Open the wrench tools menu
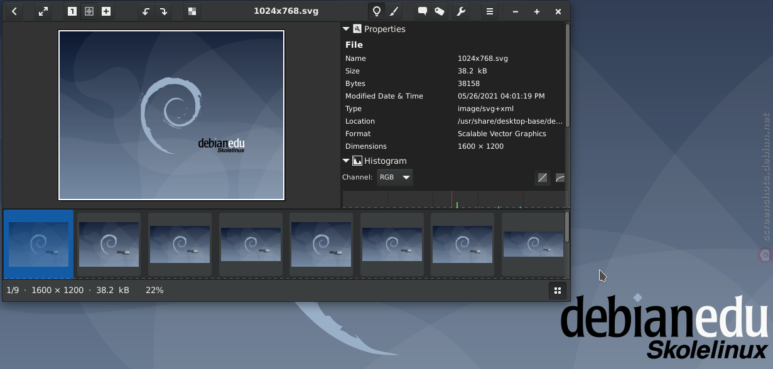773x369 pixels. [x=461, y=11]
